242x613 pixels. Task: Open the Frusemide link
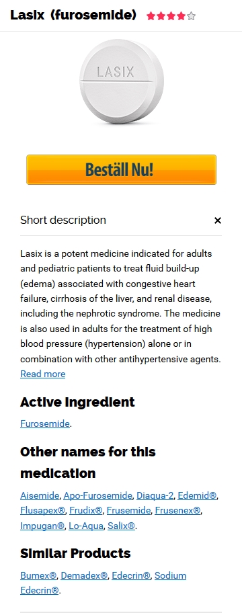point(128,511)
